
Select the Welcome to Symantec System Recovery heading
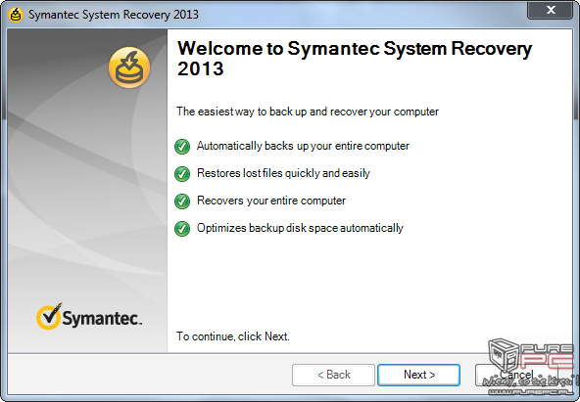355,59
